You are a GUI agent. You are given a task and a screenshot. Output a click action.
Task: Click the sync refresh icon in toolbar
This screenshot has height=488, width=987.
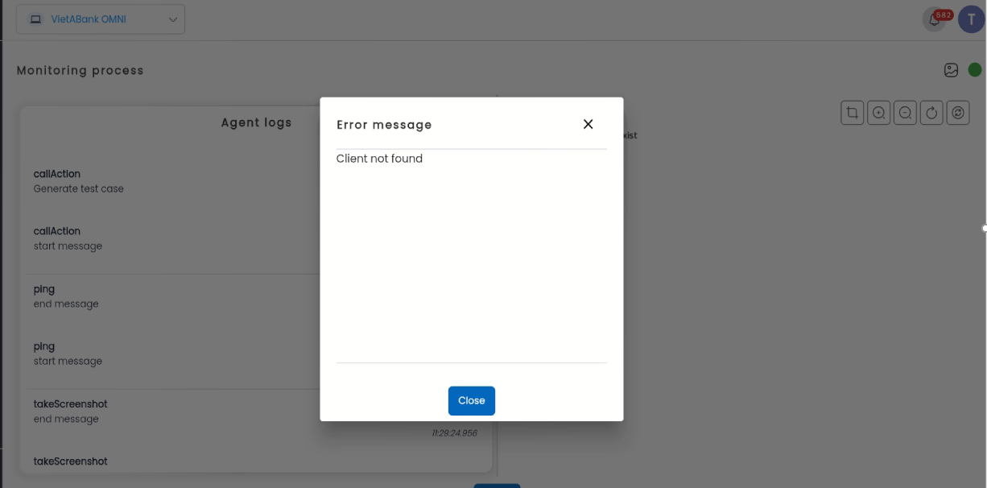(957, 113)
